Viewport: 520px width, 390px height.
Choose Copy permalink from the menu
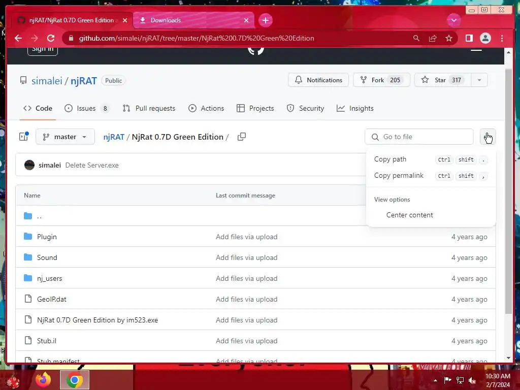431,175
